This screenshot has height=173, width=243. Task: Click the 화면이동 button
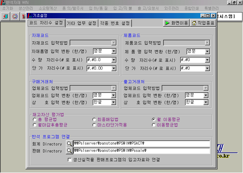coord(176,23)
